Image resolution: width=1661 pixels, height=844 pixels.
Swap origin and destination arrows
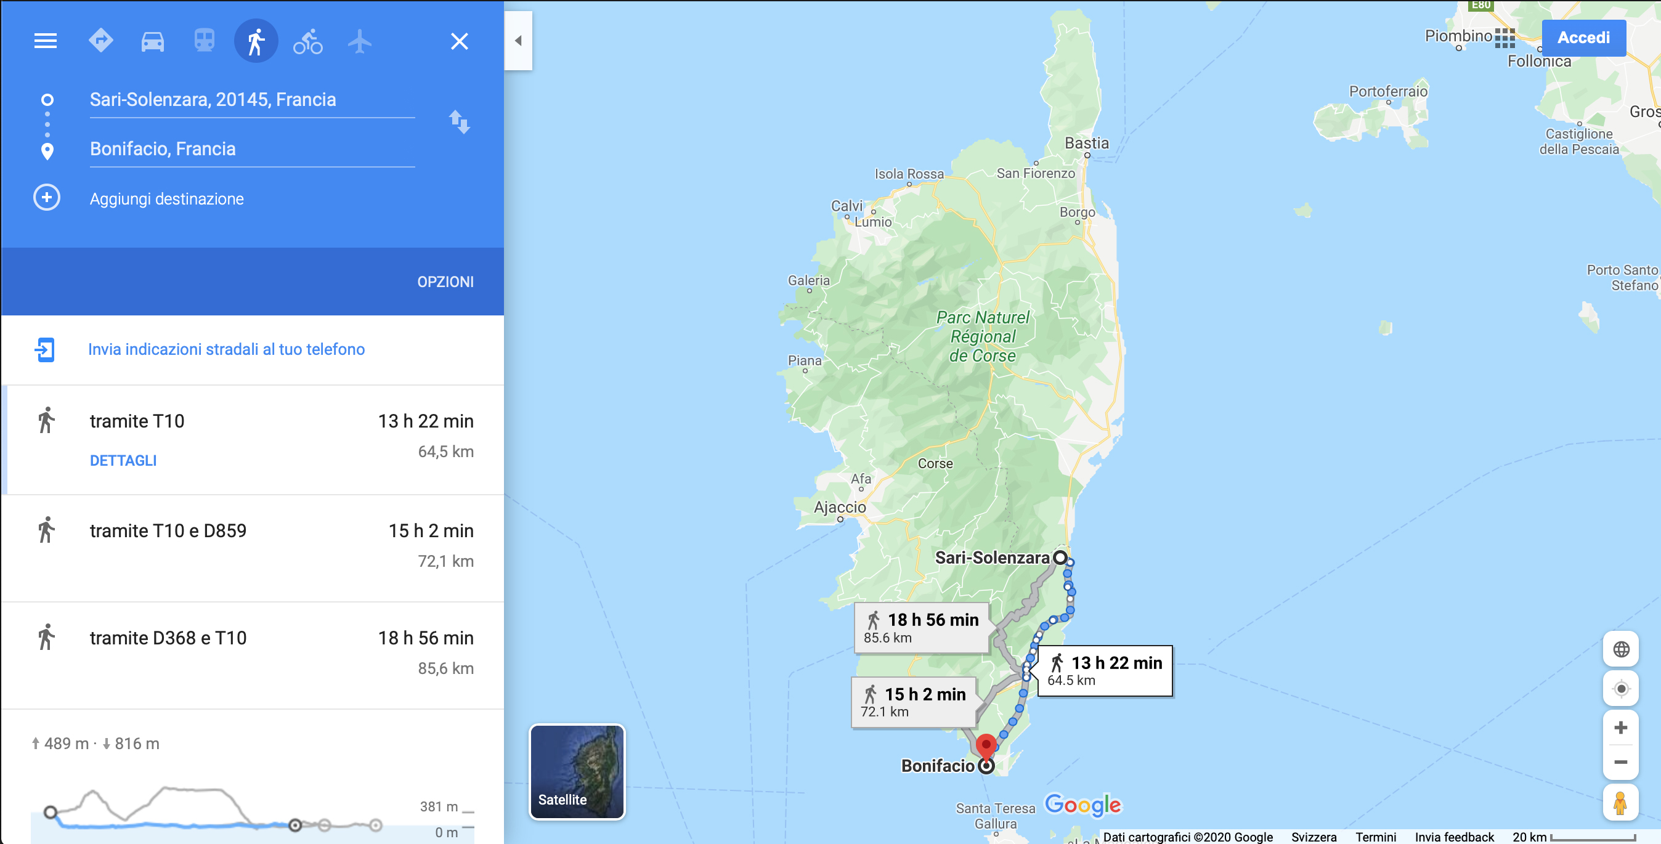[x=460, y=122]
